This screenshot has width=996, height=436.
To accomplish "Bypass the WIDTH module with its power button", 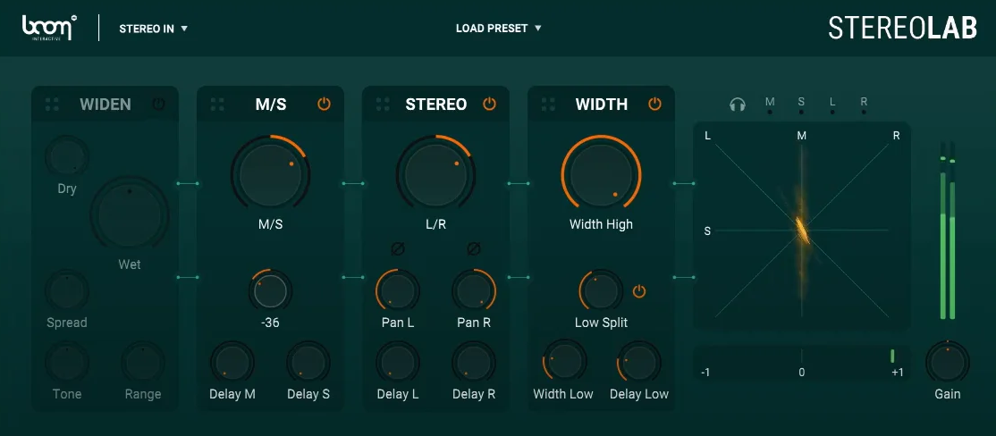I will point(654,105).
